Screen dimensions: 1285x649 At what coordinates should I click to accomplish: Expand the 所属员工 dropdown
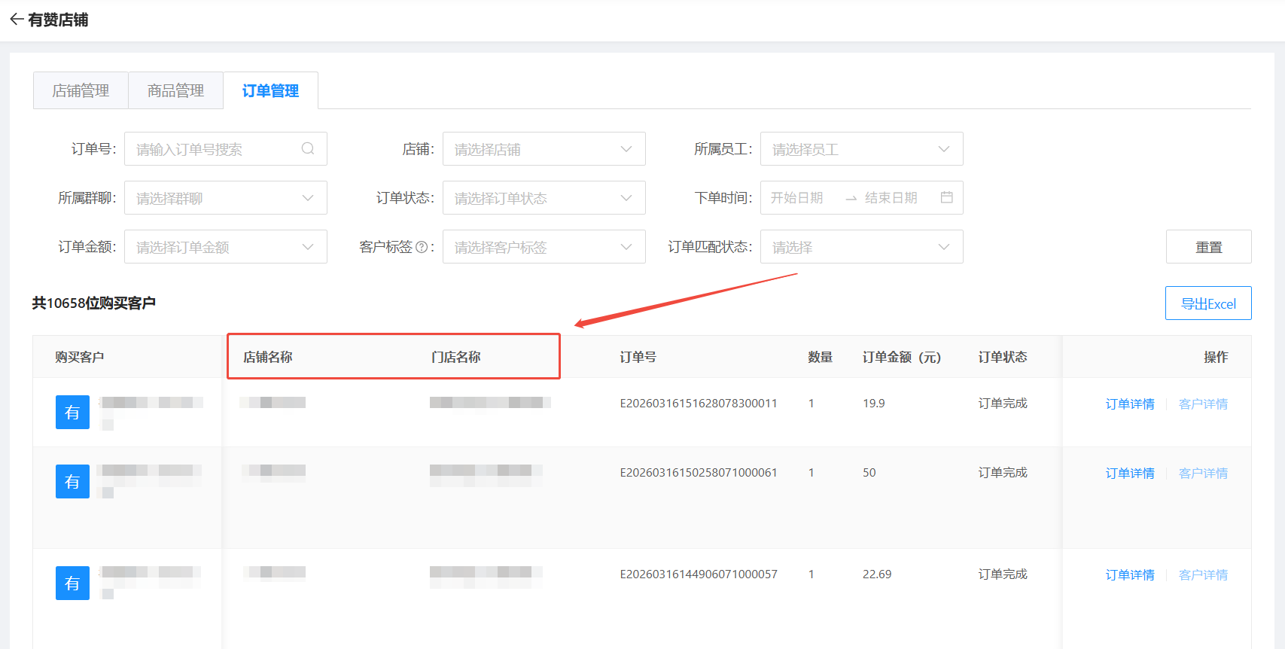(x=861, y=149)
